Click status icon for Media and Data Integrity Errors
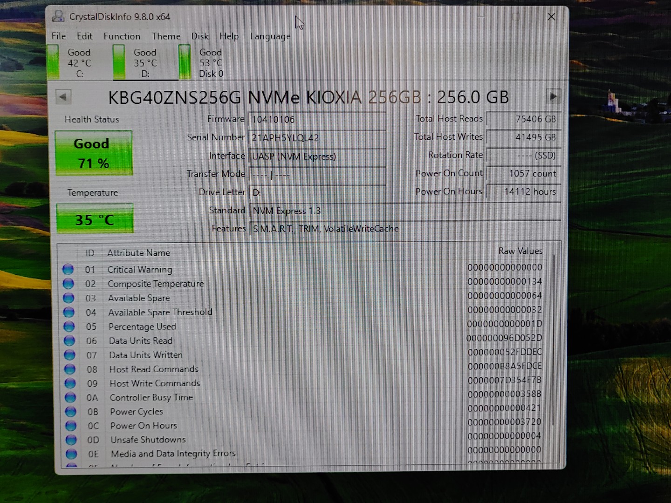 click(x=71, y=454)
